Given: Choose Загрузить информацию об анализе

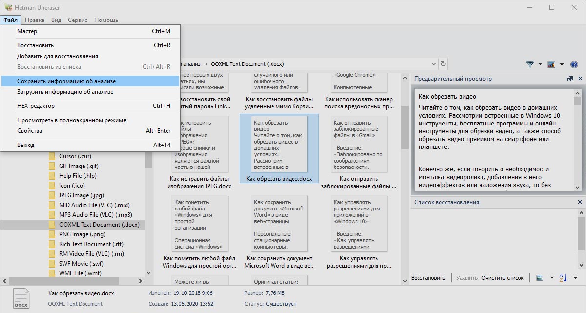Looking at the screenshot, I should click(90, 92).
